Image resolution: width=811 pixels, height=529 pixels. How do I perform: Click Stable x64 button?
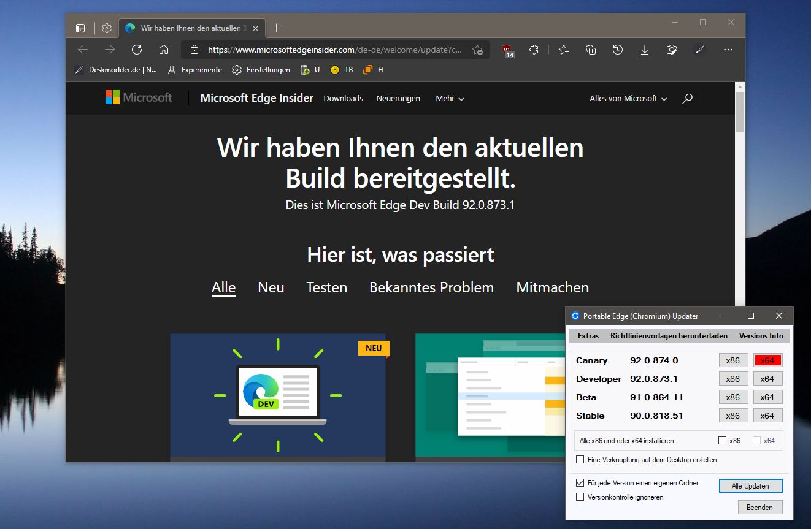(767, 416)
